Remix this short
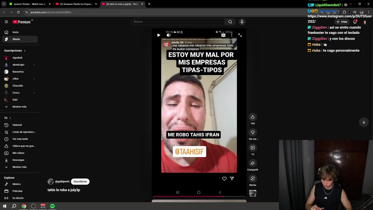This screenshot has width=373, height=210. (253, 178)
